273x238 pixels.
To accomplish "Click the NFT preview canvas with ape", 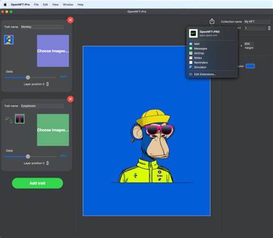I will [x=147, y=131].
